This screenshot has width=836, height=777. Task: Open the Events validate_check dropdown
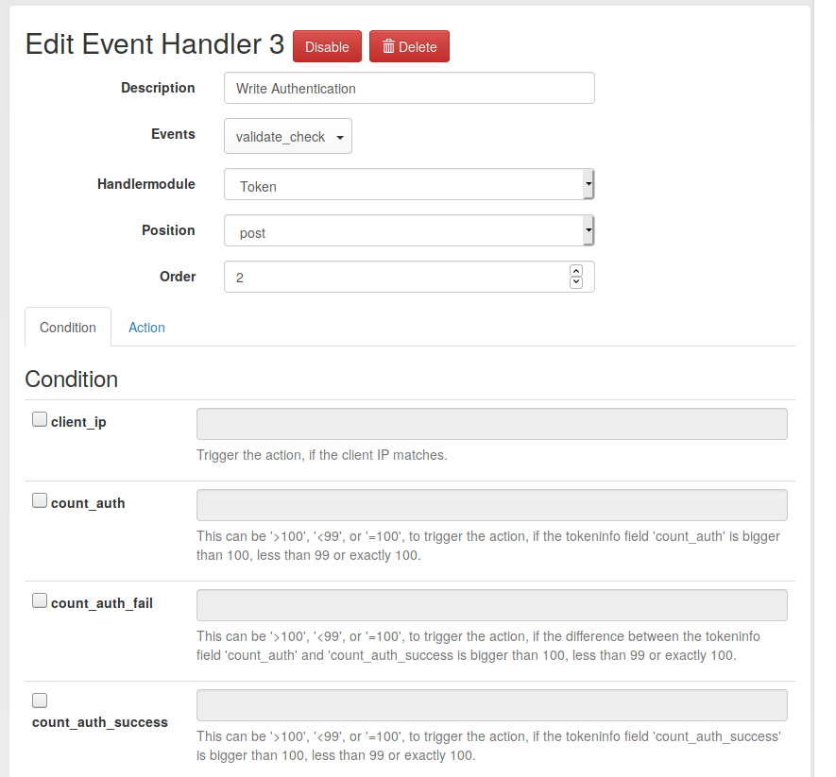click(x=288, y=137)
